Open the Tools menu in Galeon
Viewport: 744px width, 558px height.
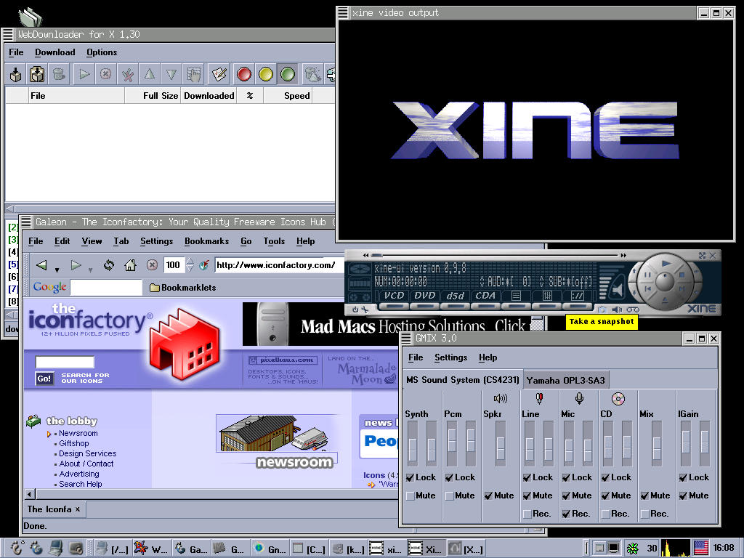(x=274, y=241)
